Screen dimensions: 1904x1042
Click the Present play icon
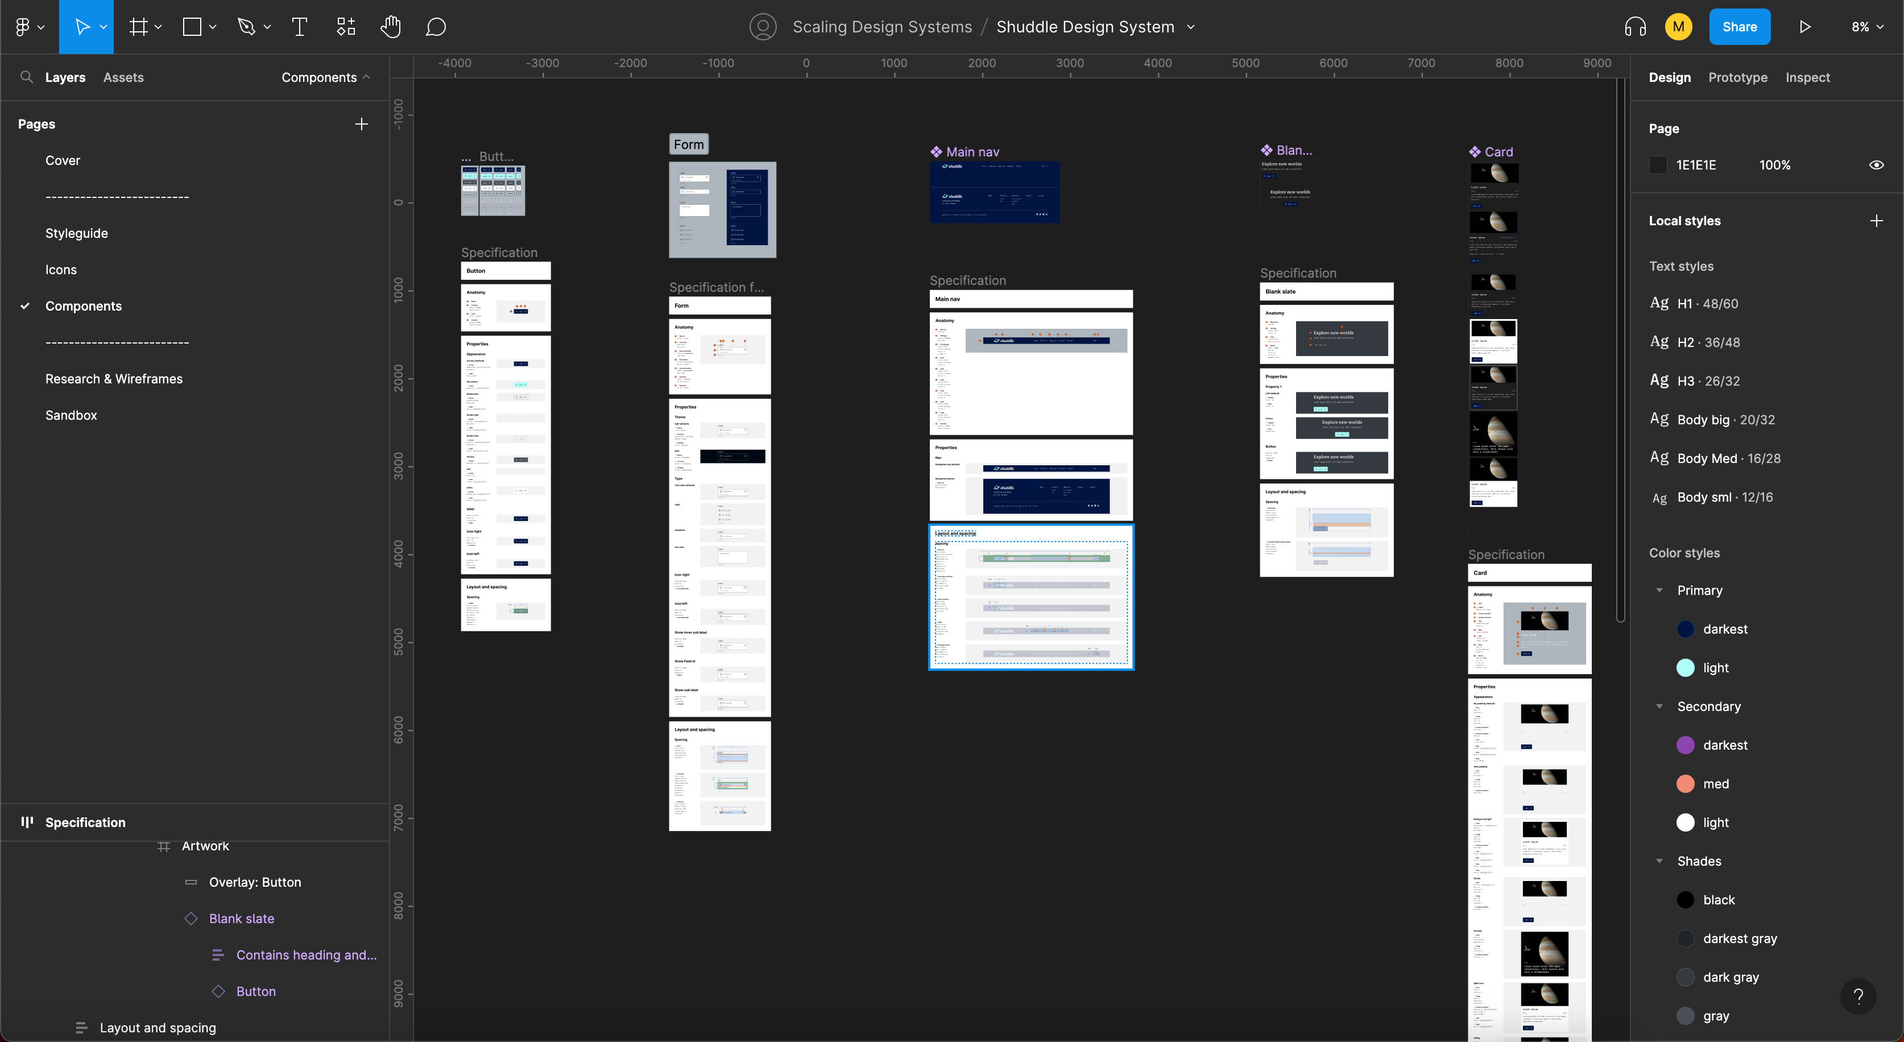pos(1804,27)
